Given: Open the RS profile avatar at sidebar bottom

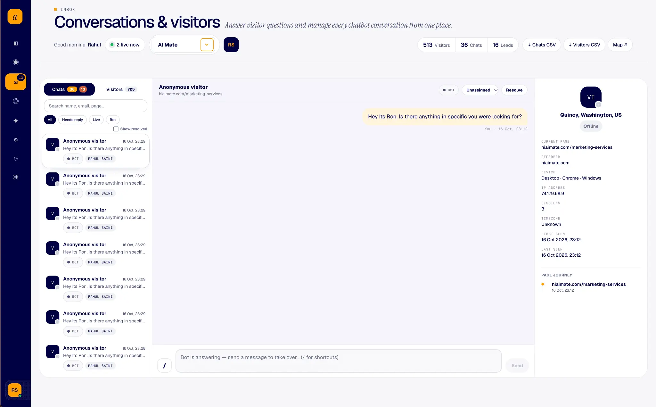Looking at the screenshot, I should [15, 390].
